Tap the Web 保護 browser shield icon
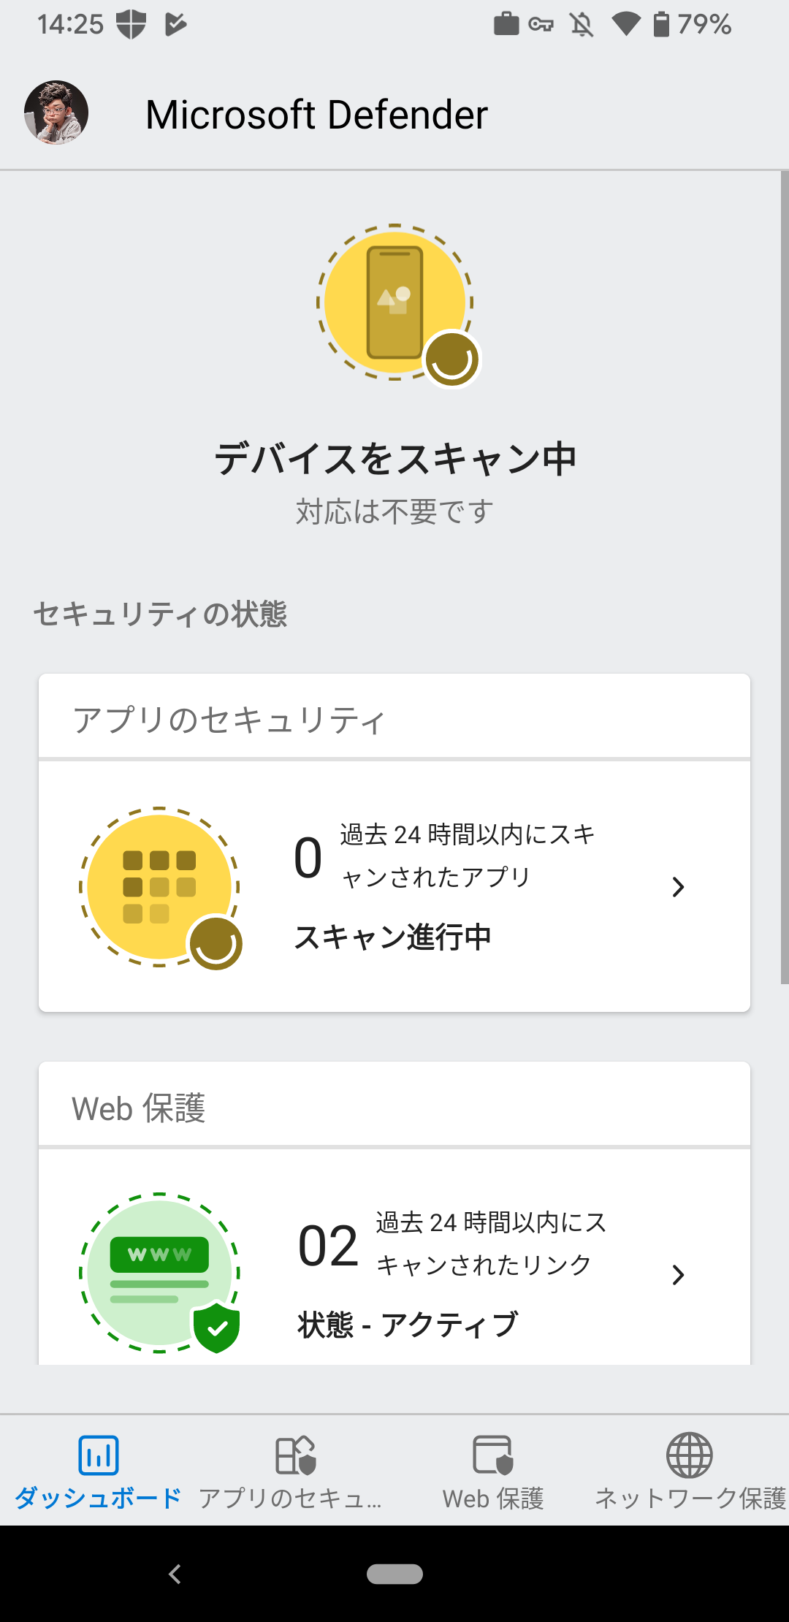 click(x=493, y=1455)
